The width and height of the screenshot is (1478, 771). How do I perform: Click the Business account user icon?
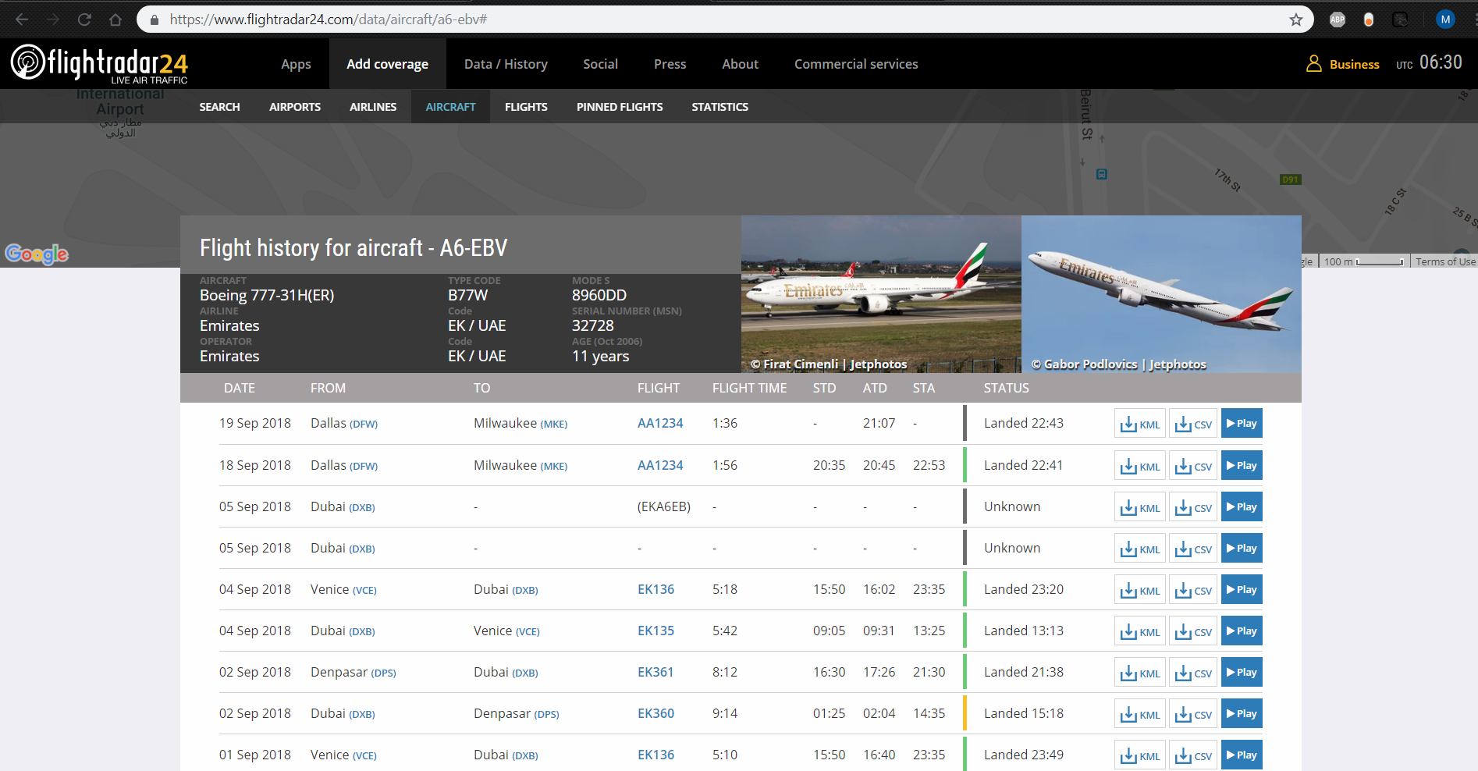(x=1314, y=64)
